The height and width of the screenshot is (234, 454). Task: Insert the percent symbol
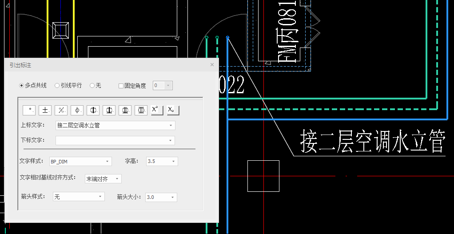tap(61, 110)
